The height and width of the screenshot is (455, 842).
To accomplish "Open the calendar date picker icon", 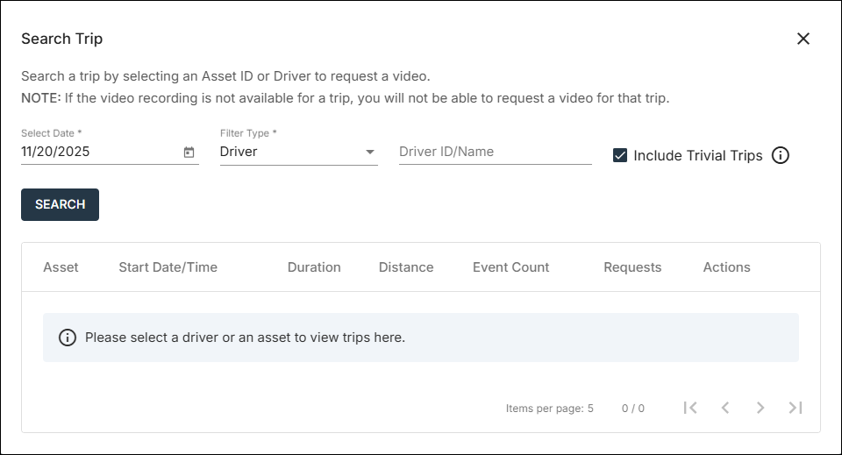I will 189,153.
